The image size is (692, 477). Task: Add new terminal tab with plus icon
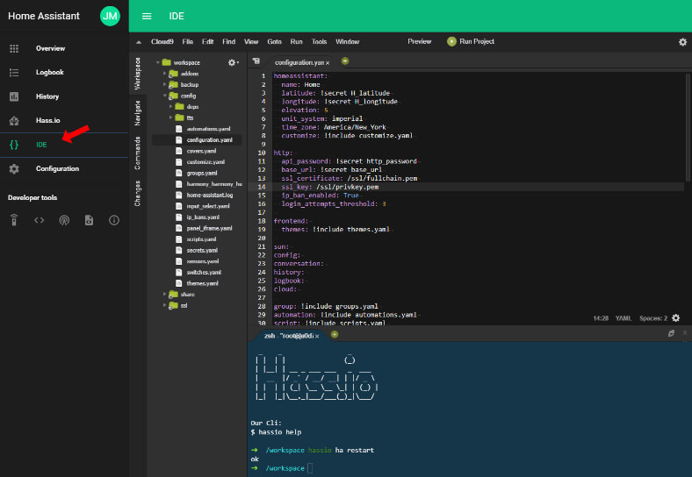pos(335,335)
